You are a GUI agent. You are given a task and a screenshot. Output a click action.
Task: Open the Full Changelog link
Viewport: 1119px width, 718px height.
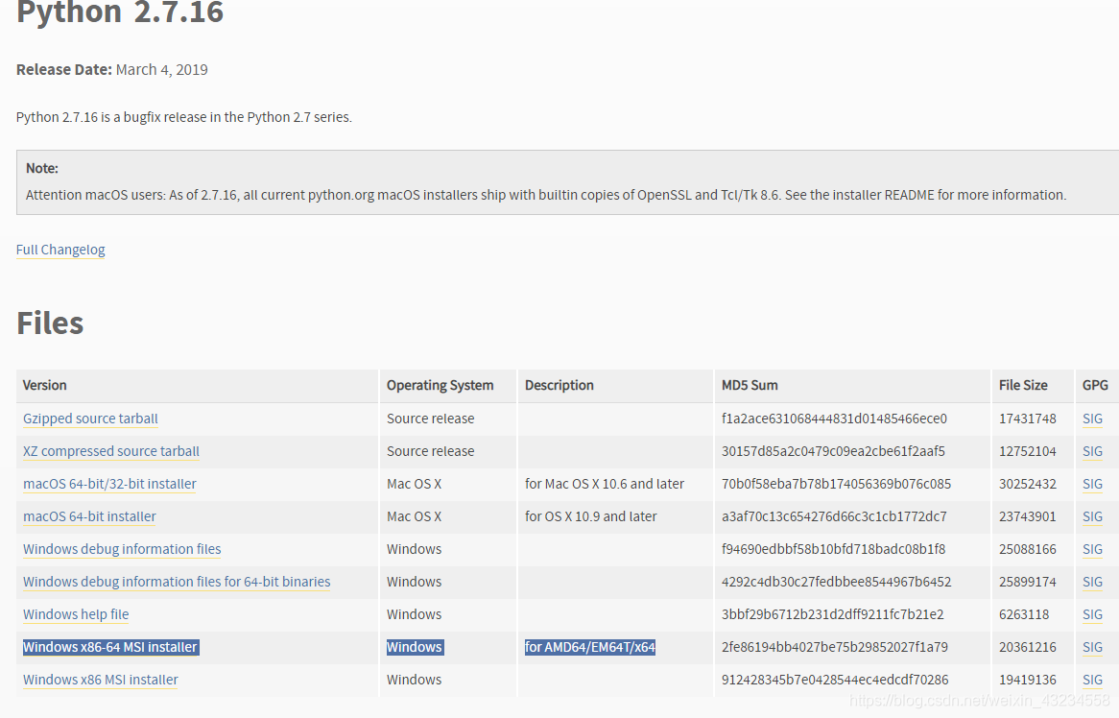tap(60, 250)
